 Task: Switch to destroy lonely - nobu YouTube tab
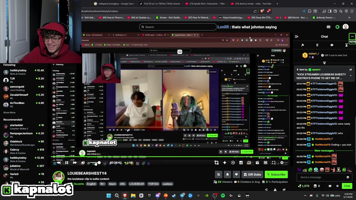click(x=251, y=4)
